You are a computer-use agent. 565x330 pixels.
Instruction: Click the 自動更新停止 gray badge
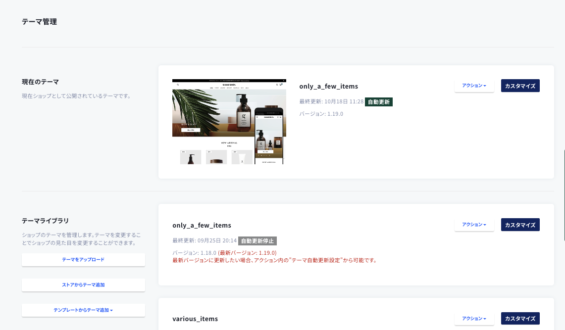click(x=257, y=241)
